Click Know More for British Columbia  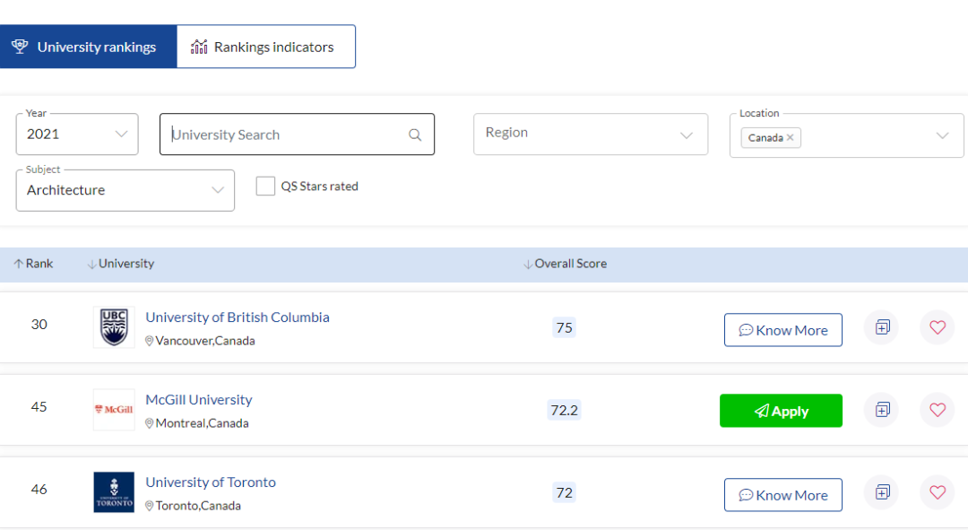click(783, 330)
